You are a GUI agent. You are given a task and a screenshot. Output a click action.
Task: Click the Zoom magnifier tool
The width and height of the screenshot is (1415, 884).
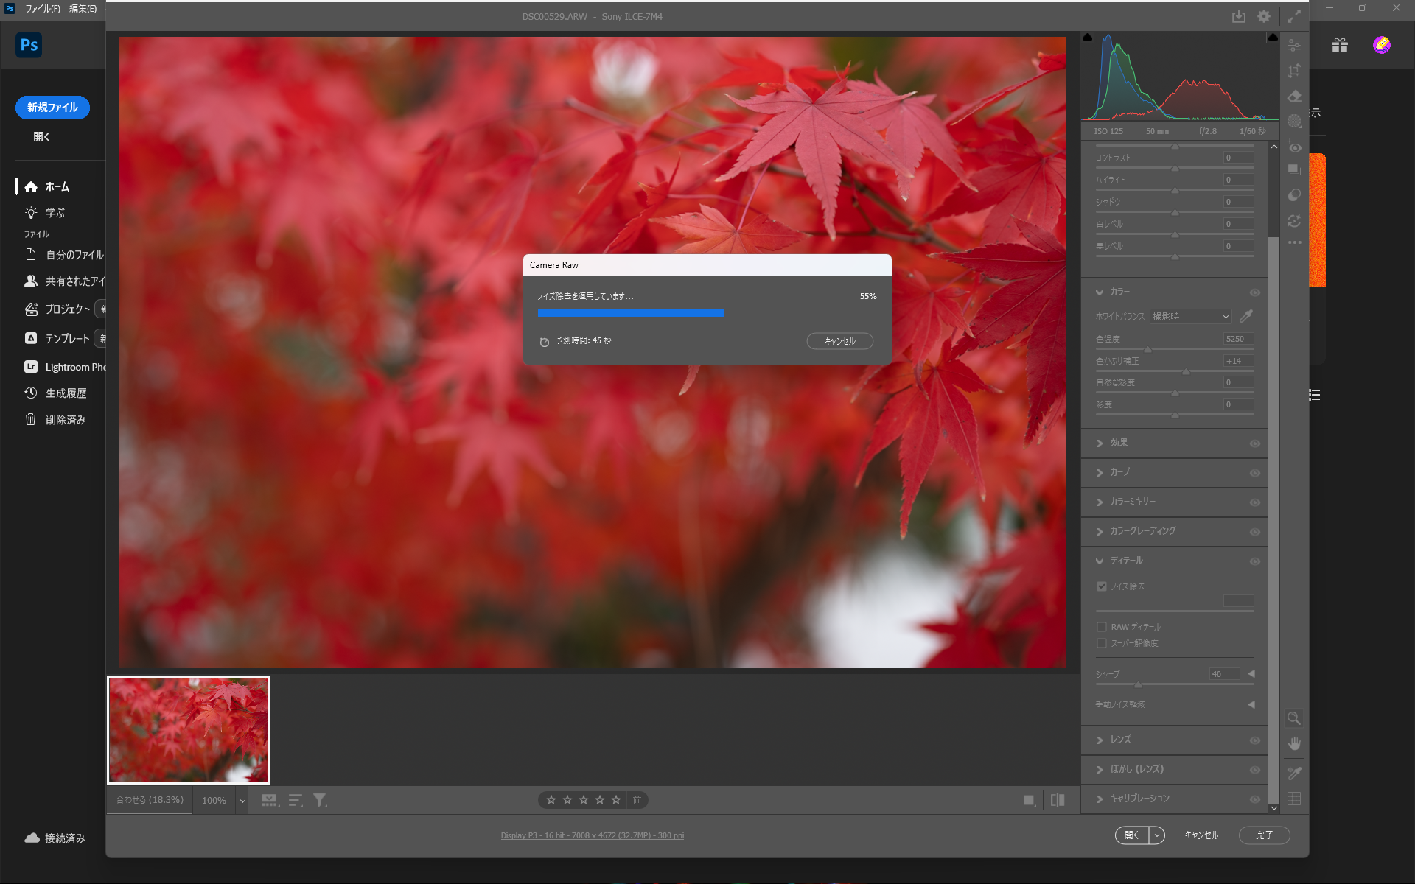coord(1293,718)
